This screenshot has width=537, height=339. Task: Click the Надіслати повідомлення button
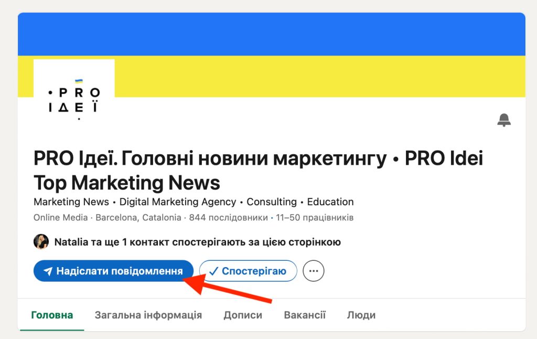113,271
